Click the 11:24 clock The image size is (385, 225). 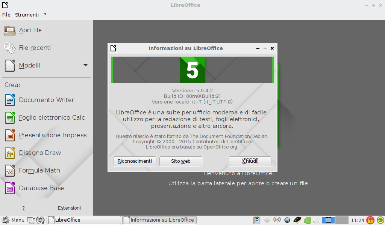[358, 220]
